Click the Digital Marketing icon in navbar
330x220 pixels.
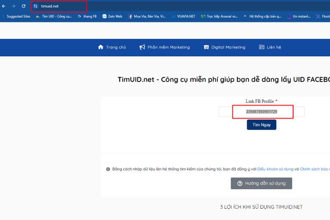click(206, 47)
